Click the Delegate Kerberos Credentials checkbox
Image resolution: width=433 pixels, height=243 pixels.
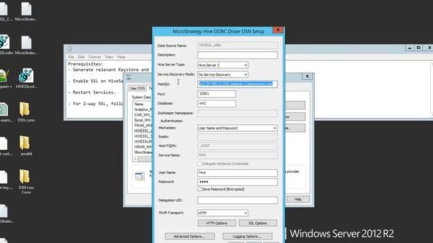pyautogui.click(x=200, y=163)
